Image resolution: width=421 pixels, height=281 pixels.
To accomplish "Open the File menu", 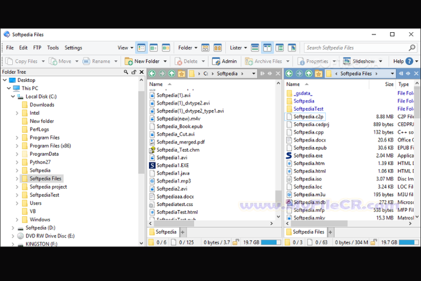I will click(10, 48).
